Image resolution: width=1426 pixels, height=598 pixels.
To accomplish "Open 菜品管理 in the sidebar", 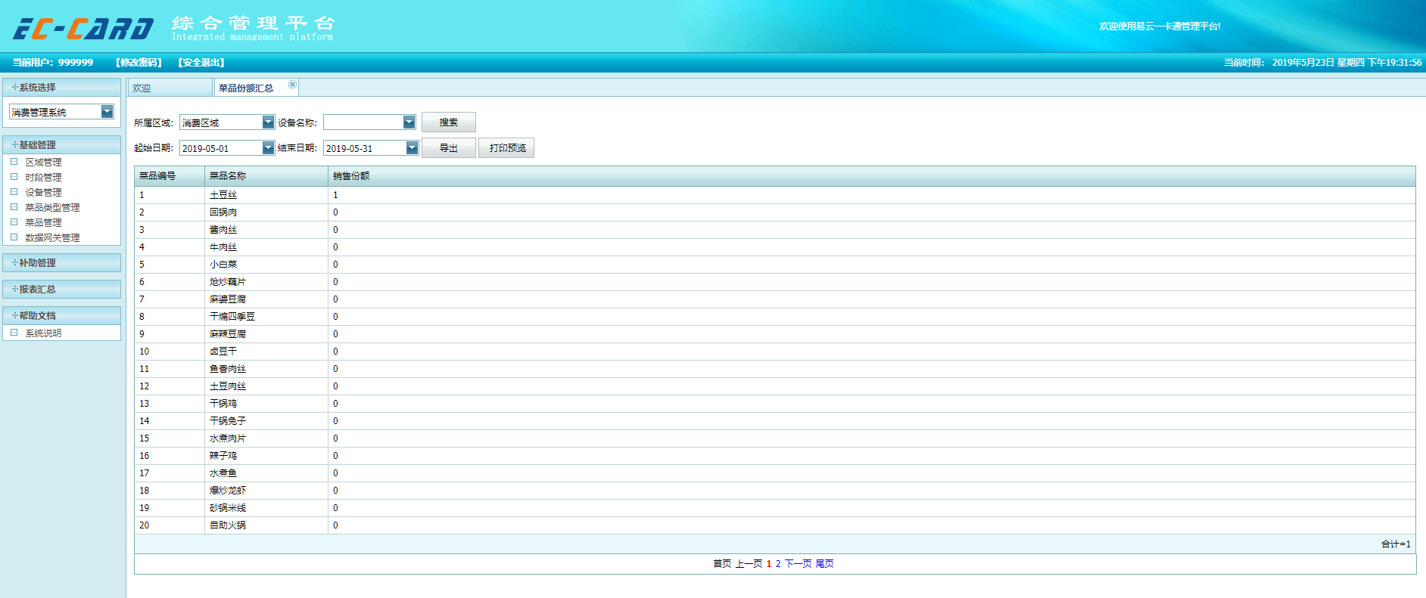I will [43, 222].
